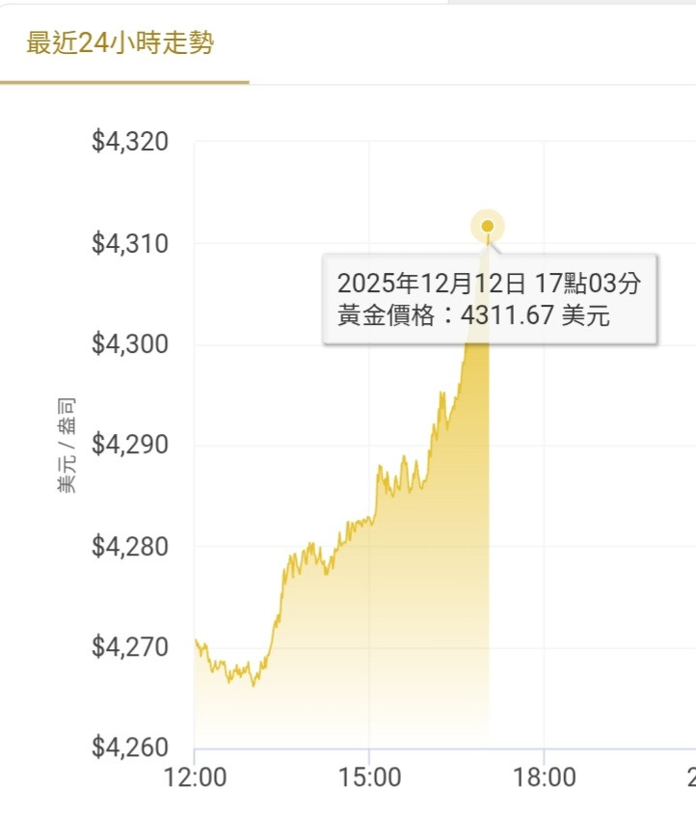Click the $4,270 y-axis label

click(x=130, y=647)
